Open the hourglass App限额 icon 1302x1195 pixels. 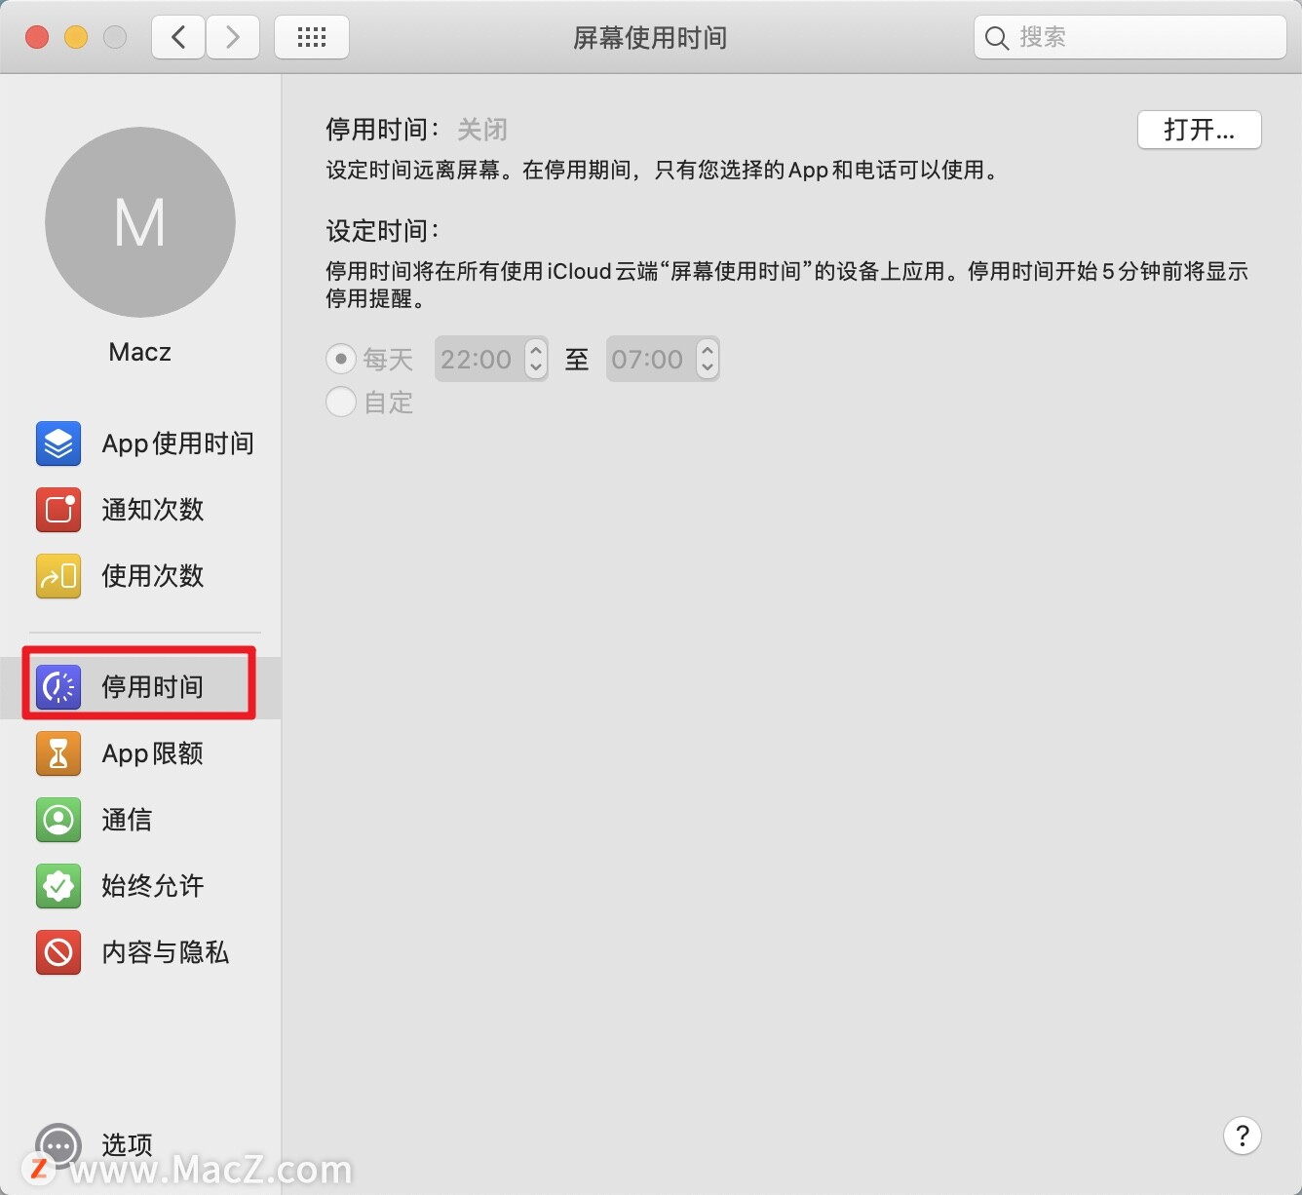pyautogui.click(x=58, y=753)
